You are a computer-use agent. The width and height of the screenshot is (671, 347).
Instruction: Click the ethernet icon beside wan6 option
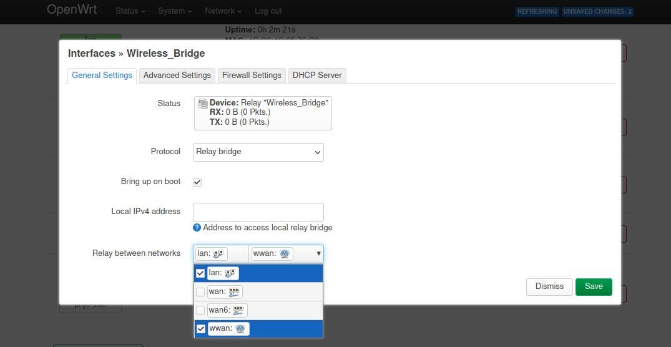pos(238,310)
